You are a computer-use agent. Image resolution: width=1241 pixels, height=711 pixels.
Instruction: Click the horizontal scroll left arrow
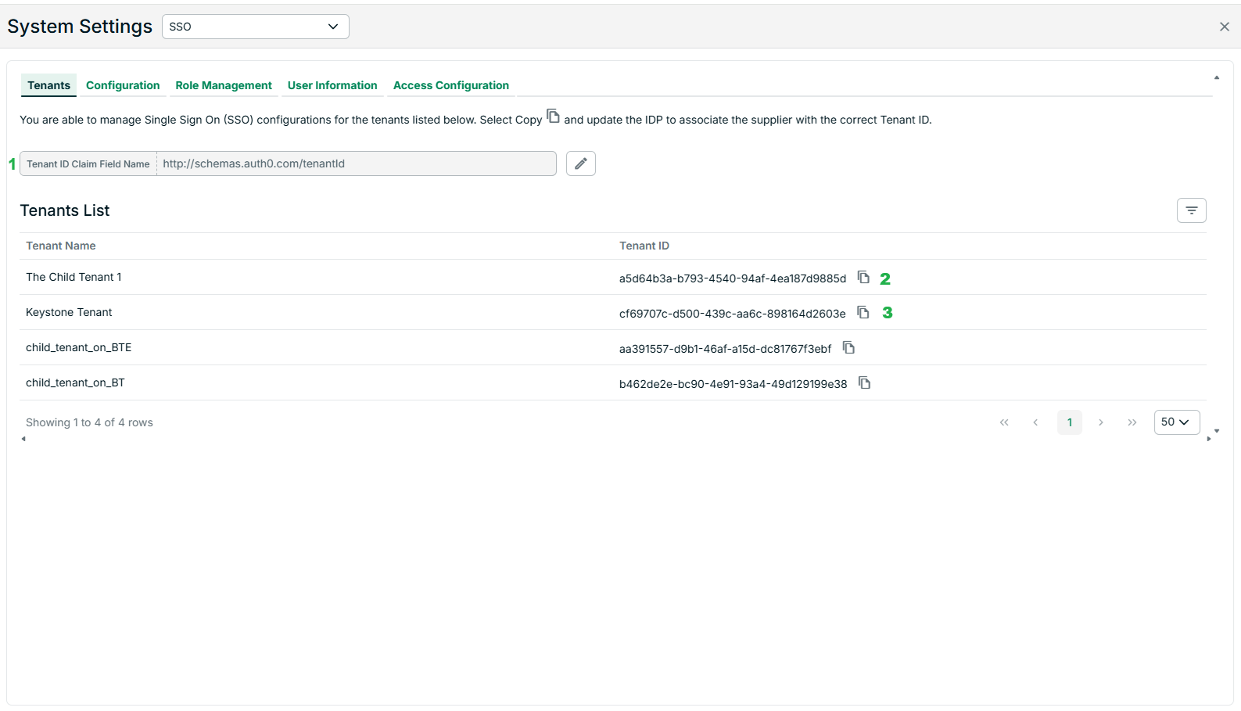(23, 439)
